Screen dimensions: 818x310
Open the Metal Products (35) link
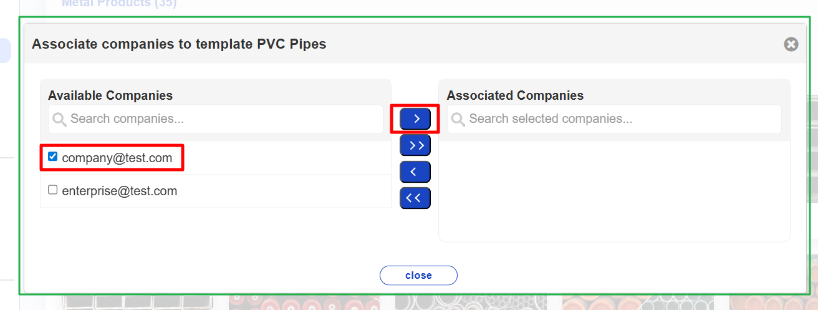point(119,4)
